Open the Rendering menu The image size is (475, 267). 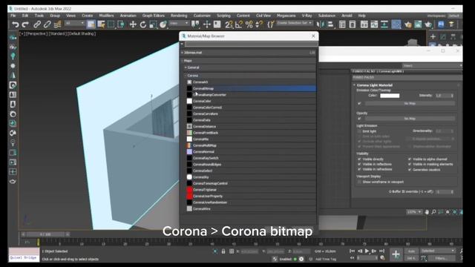(x=179, y=16)
